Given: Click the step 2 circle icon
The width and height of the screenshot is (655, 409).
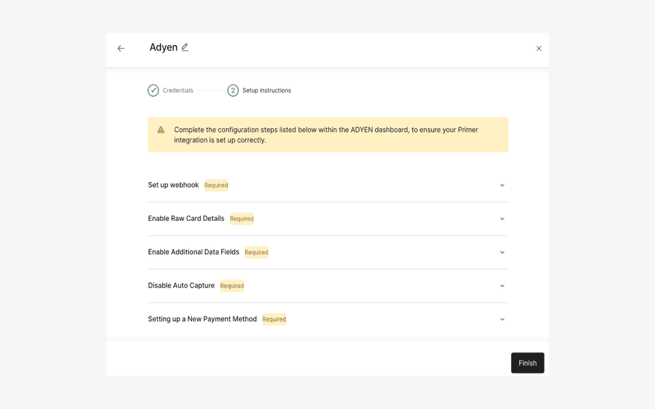Looking at the screenshot, I should click(233, 90).
